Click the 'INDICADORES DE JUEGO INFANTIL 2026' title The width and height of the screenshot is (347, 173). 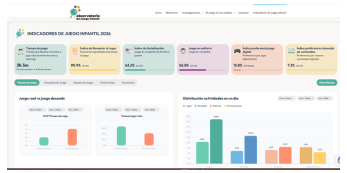pos(69,34)
